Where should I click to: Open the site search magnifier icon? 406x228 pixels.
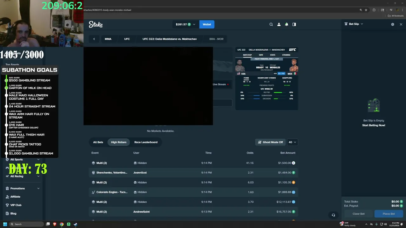coord(271,24)
